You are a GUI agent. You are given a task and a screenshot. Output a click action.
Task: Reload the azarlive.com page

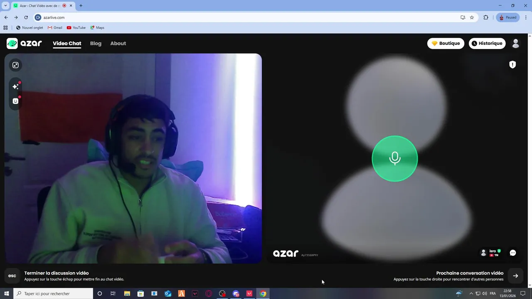(x=26, y=17)
